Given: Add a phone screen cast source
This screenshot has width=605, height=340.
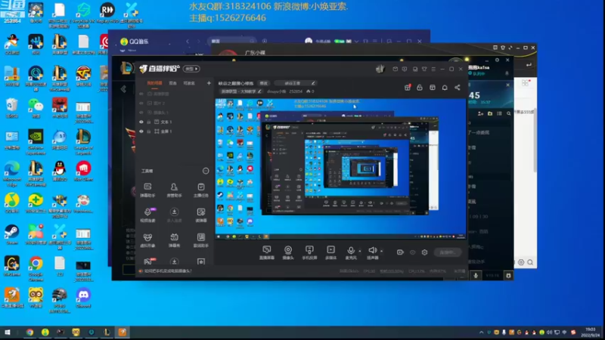Looking at the screenshot, I should [309, 252].
